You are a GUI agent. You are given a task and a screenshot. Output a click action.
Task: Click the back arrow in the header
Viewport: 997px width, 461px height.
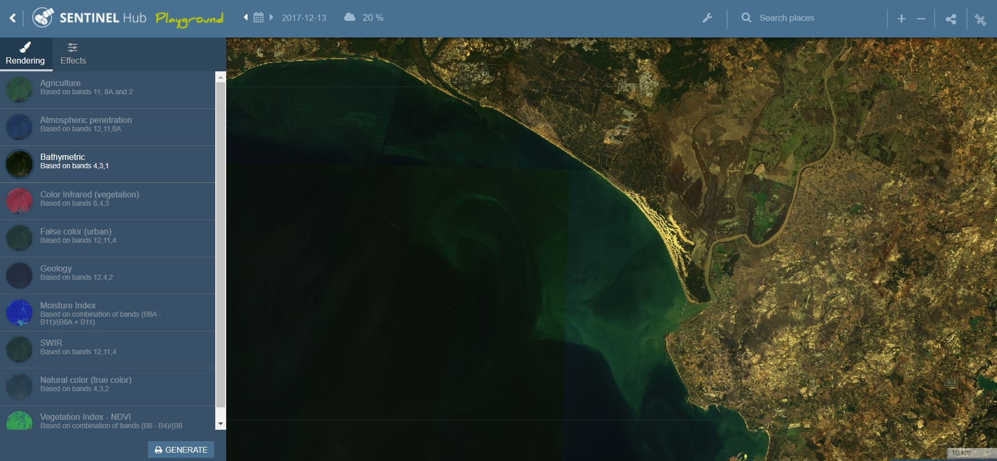point(13,18)
